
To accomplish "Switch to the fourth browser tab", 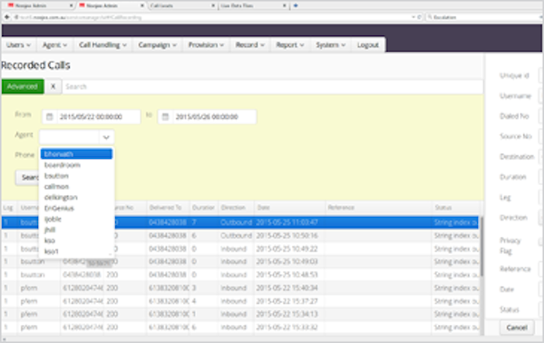I will click(x=254, y=5).
